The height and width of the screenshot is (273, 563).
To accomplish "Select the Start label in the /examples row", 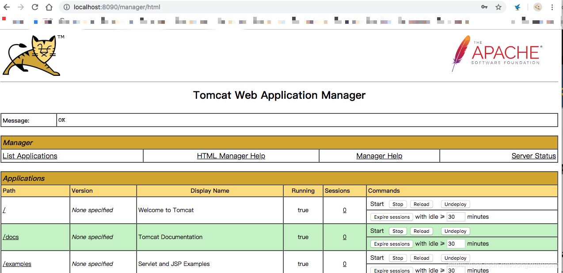I will point(377,258).
